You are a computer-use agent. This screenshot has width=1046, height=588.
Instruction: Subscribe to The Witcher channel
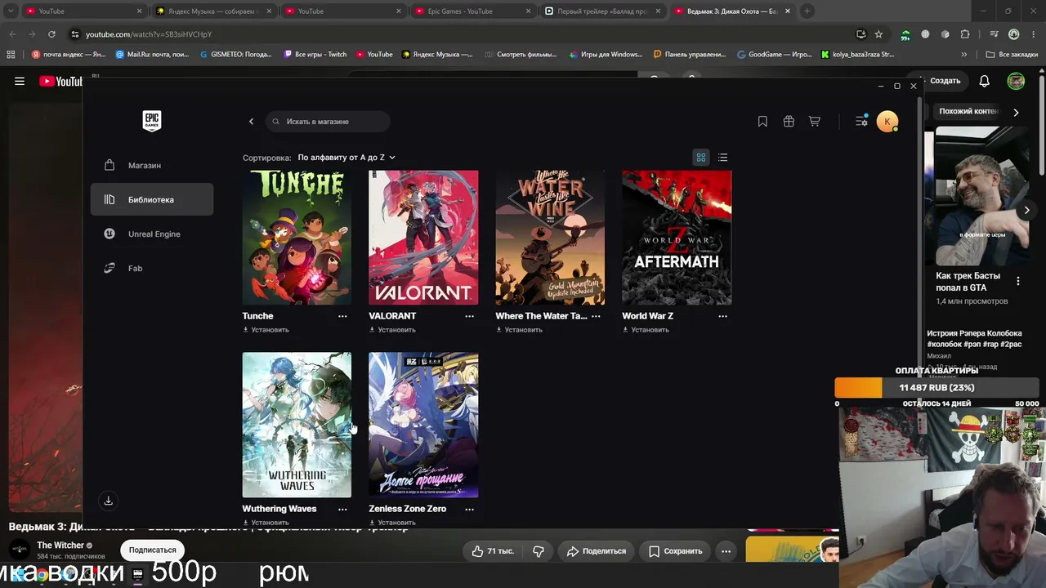(153, 550)
